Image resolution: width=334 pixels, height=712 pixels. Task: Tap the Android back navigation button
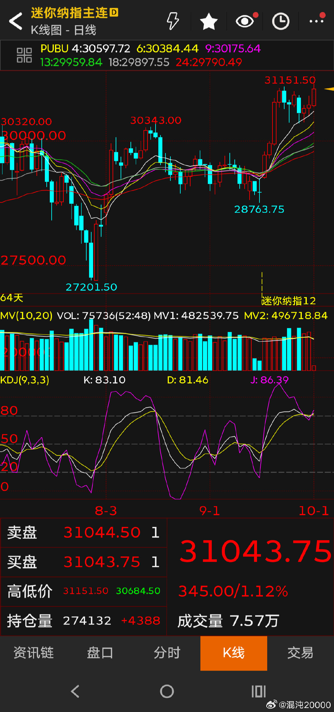pyautogui.click(x=75, y=691)
